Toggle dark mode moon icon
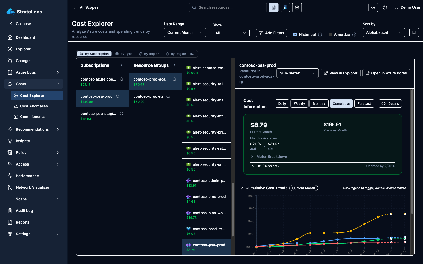The width and height of the screenshot is (423, 264). [x=373, y=7]
